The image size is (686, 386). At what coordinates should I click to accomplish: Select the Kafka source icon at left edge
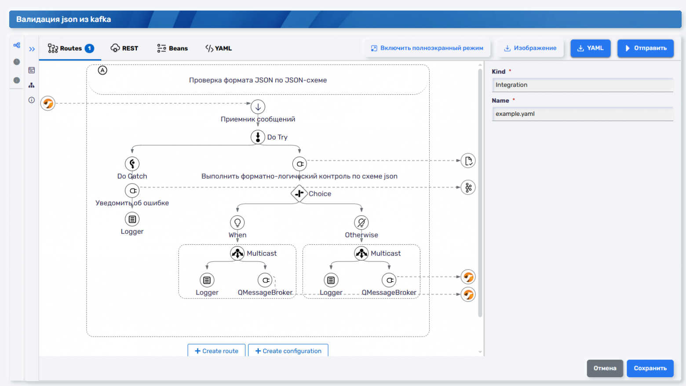point(48,103)
